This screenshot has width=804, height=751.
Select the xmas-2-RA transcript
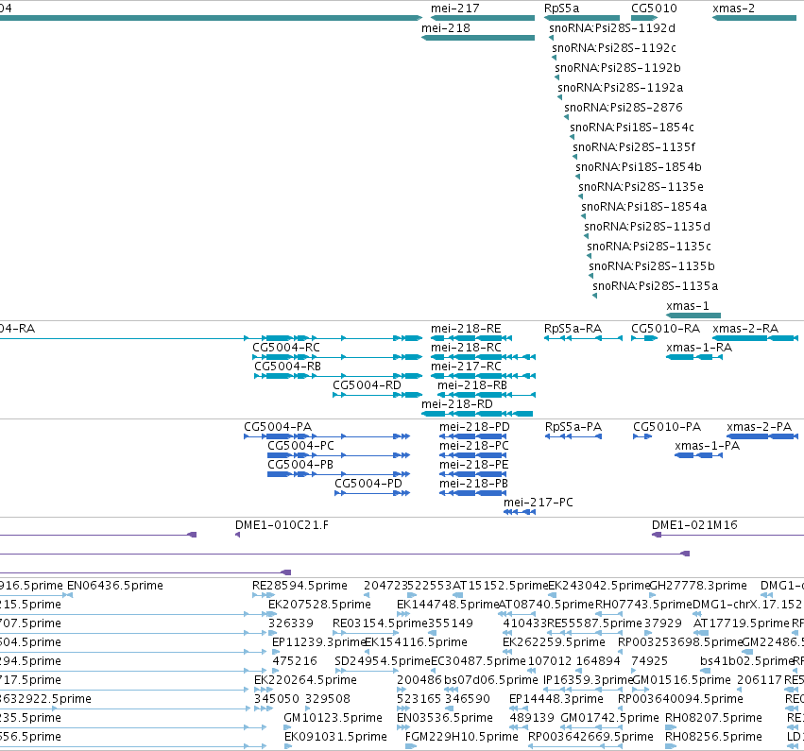click(x=755, y=338)
